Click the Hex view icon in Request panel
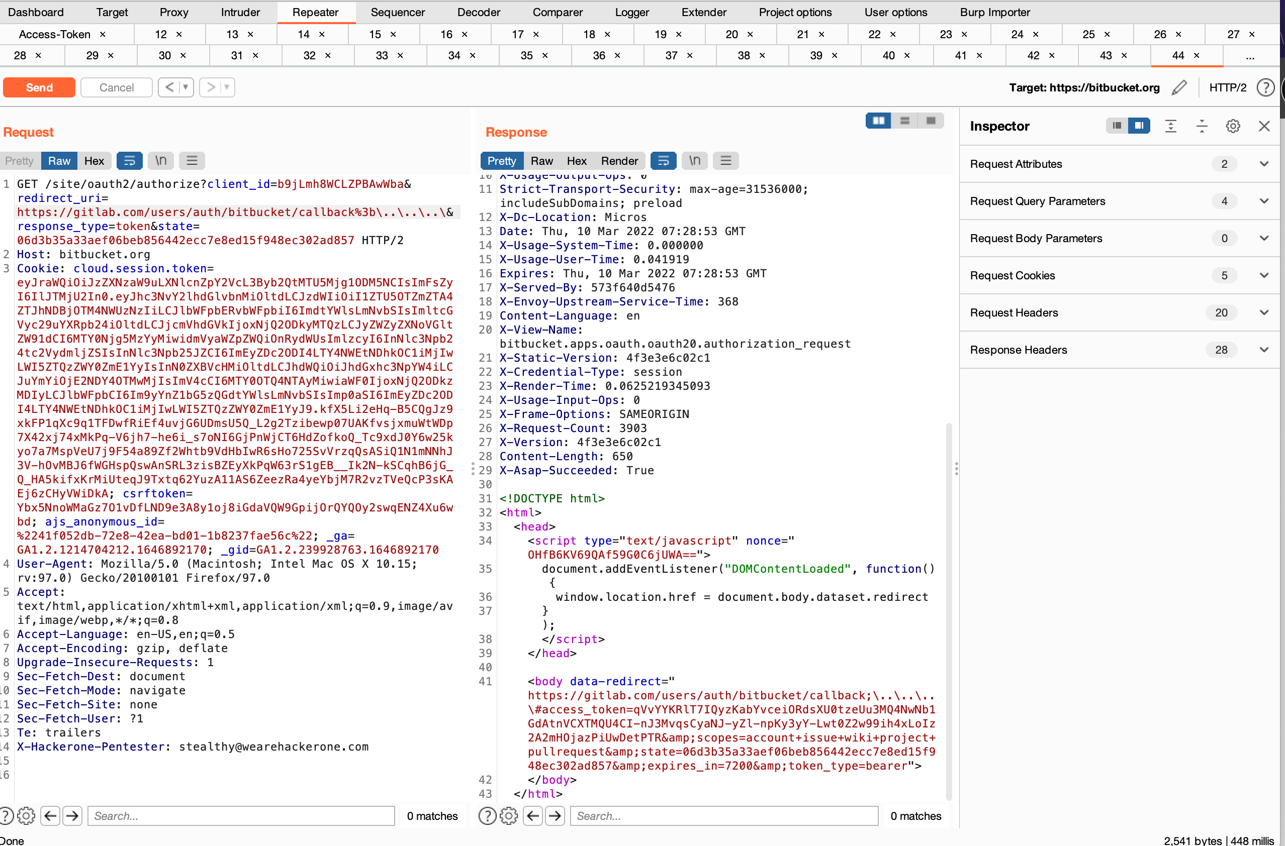Image resolution: width=1285 pixels, height=846 pixels. click(94, 161)
